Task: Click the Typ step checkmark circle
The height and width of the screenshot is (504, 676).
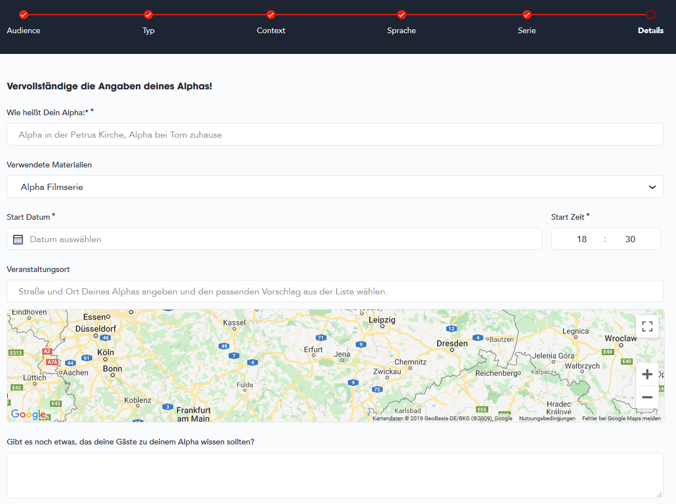Action: click(148, 15)
